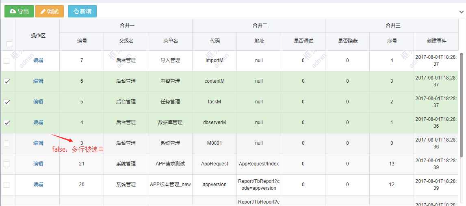Click the 操作区 column header
This screenshot has width=466, height=206.
pyautogui.click(x=37, y=35)
